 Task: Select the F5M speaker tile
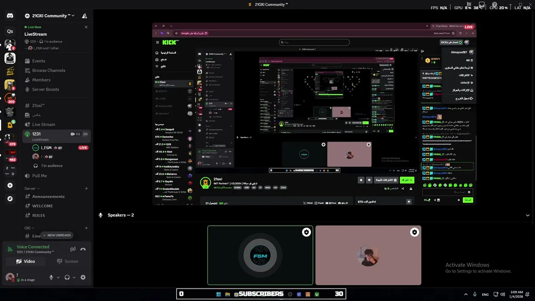(260, 255)
